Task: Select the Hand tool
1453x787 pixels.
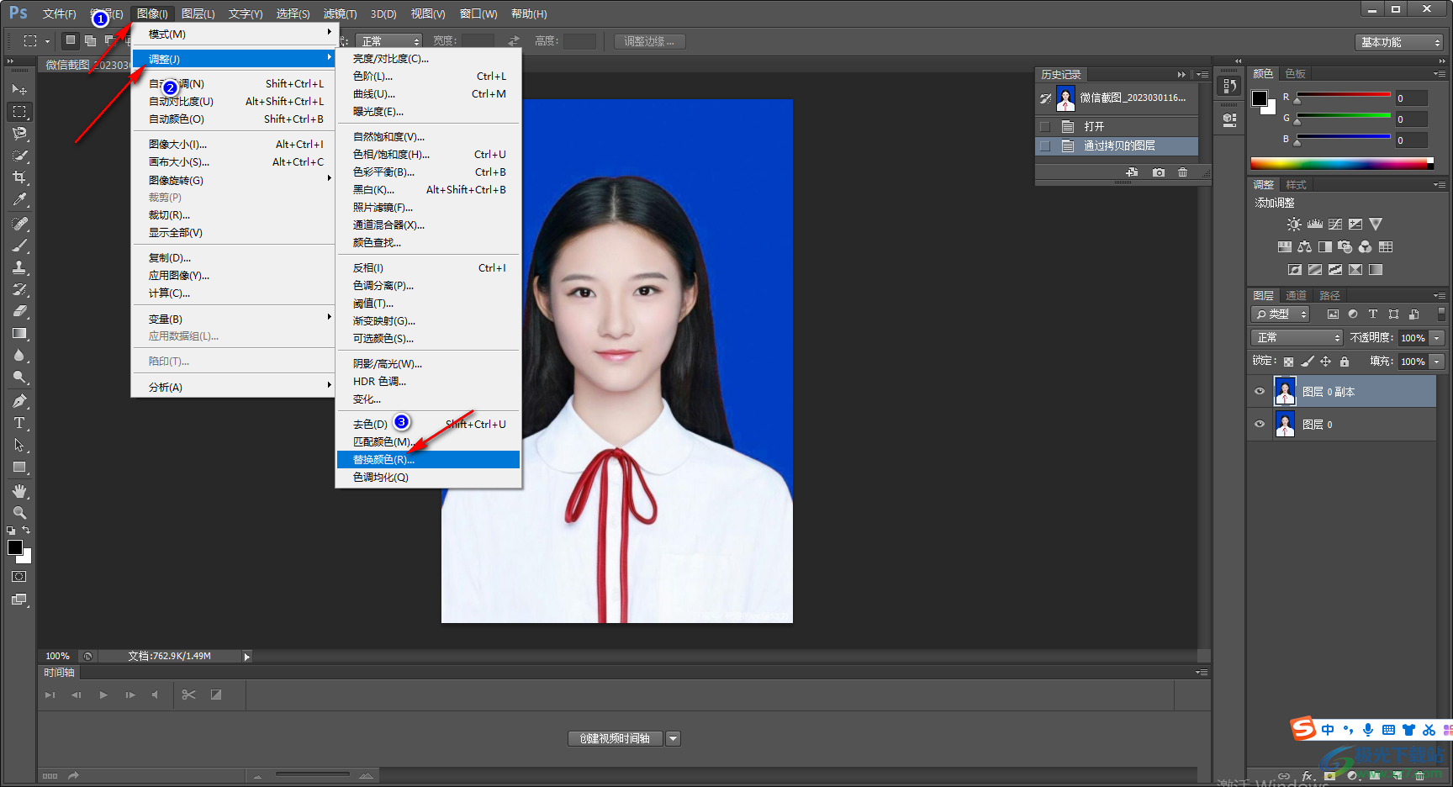Action: pos(19,491)
